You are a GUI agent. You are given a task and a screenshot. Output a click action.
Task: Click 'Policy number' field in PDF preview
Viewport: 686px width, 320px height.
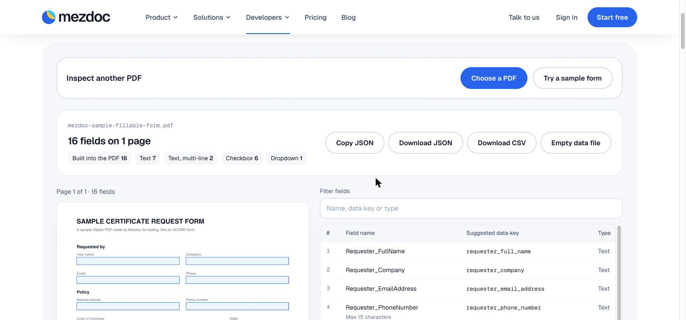click(x=237, y=306)
